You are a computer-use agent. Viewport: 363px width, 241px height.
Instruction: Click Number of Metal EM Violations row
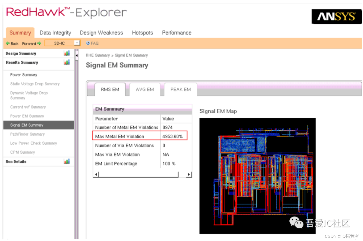coord(142,127)
